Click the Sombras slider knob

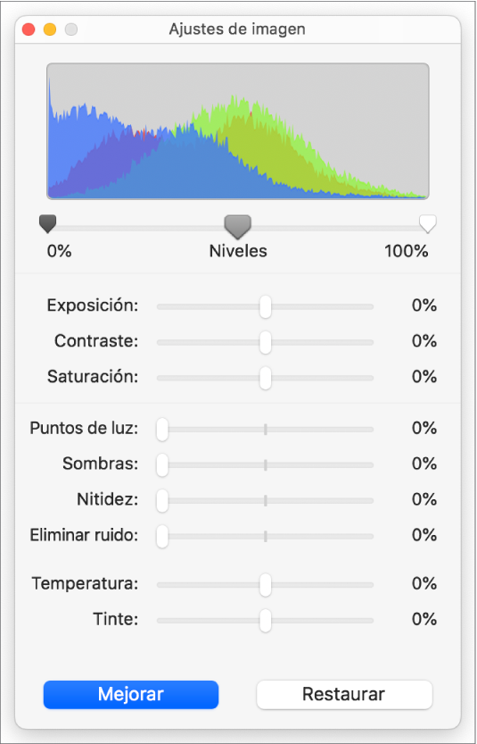point(162,465)
